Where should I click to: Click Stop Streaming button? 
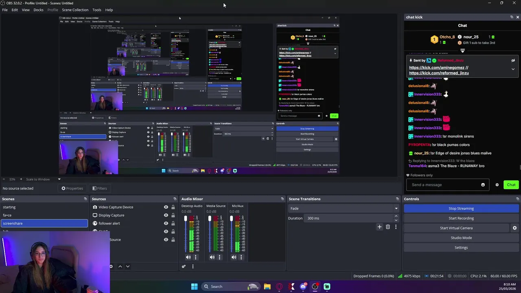tap(461, 208)
